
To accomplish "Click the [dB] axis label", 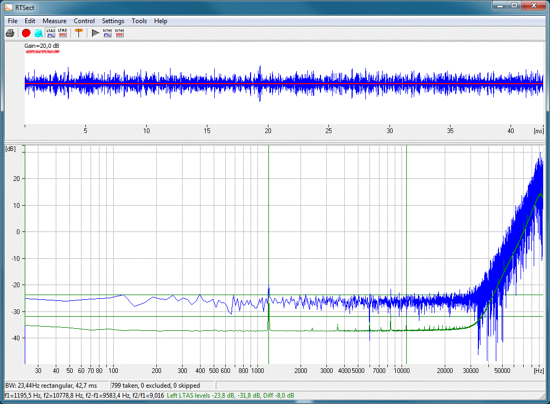I will pos(11,149).
